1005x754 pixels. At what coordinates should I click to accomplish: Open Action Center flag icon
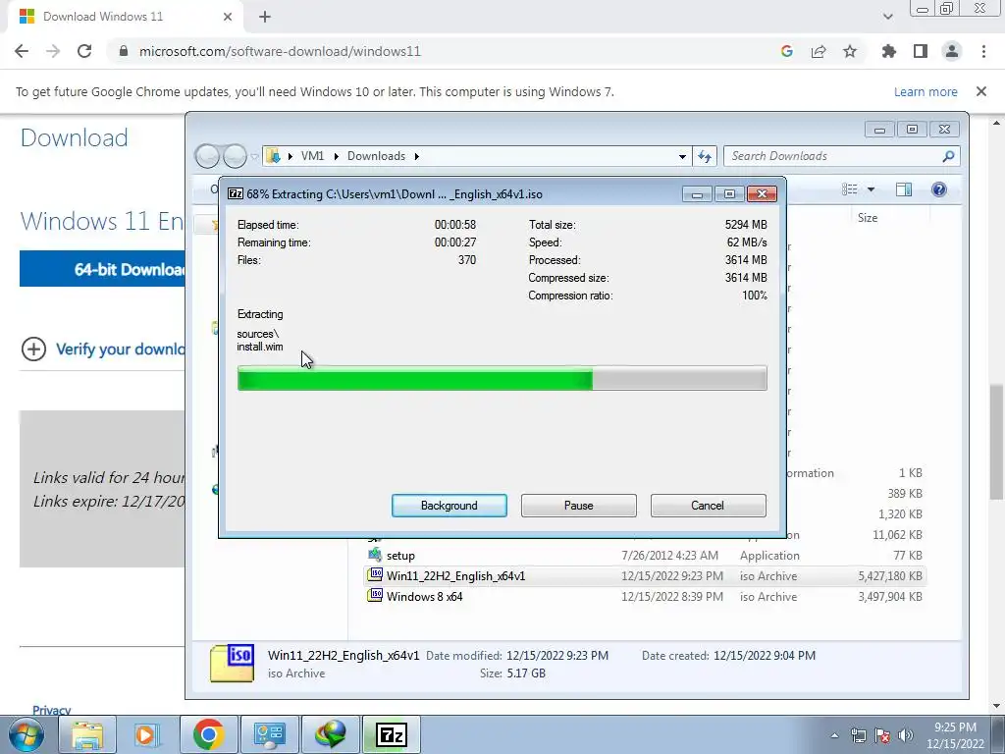pyautogui.click(x=882, y=735)
